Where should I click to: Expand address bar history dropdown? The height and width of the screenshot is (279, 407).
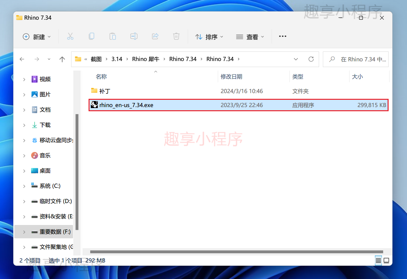tap(296, 59)
